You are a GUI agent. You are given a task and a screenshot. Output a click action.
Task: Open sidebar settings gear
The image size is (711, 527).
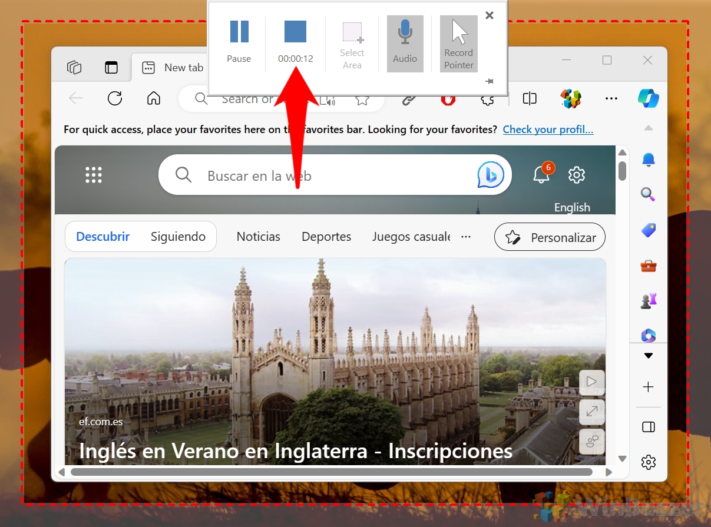click(x=648, y=462)
